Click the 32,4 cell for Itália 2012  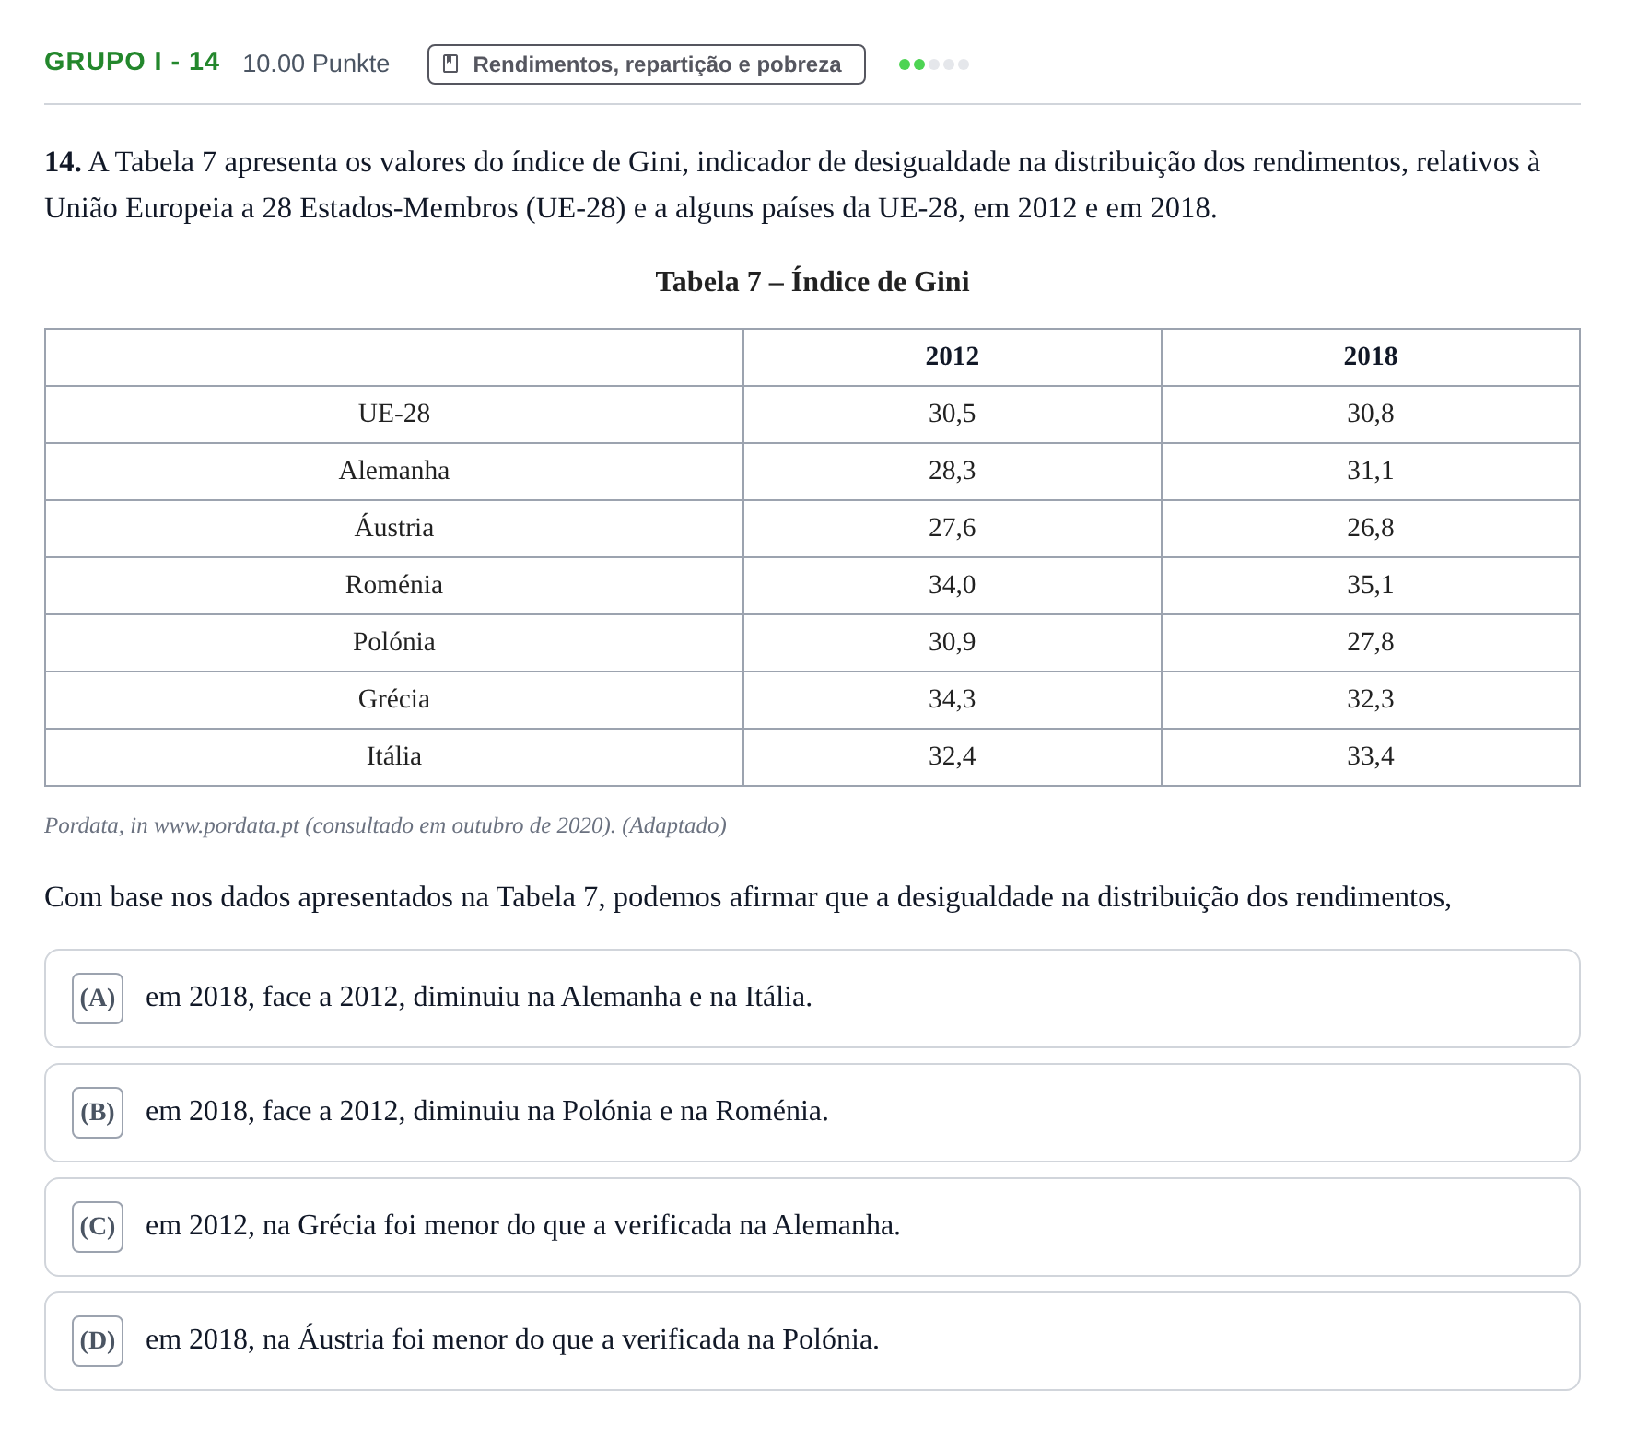[x=952, y=756]
